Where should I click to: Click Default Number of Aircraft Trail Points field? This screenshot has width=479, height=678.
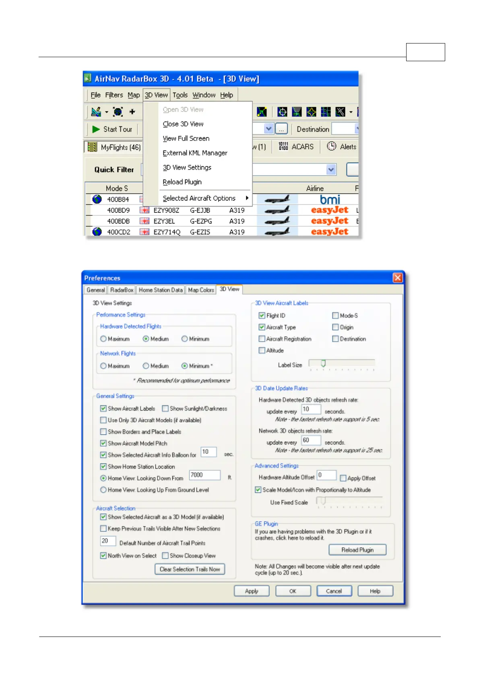coord(108,541)
